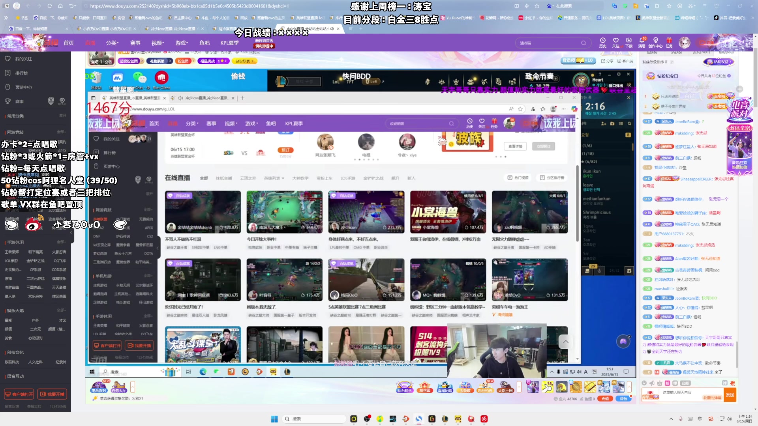
Task: Open the 福星挑战 badge
Action: coord(214,61)
